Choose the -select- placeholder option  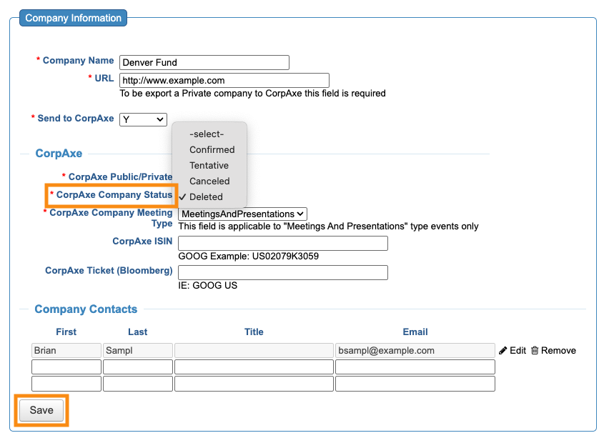tap(207, 134)
